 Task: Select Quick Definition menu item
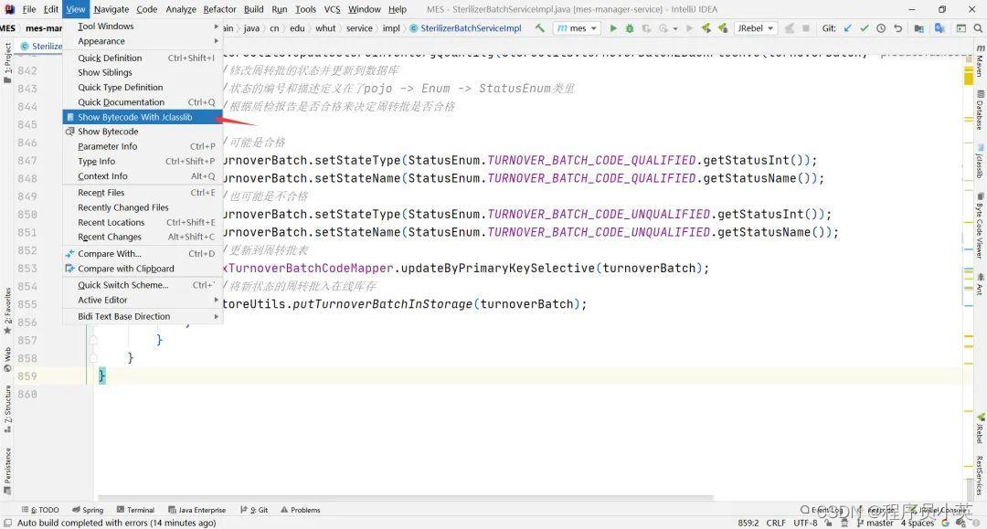coord(143,58)
